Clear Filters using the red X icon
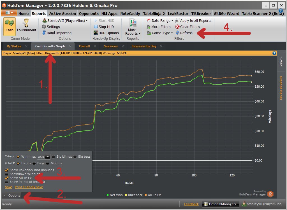The height and width of the screenshot is (210, 287). pos(177,27)
